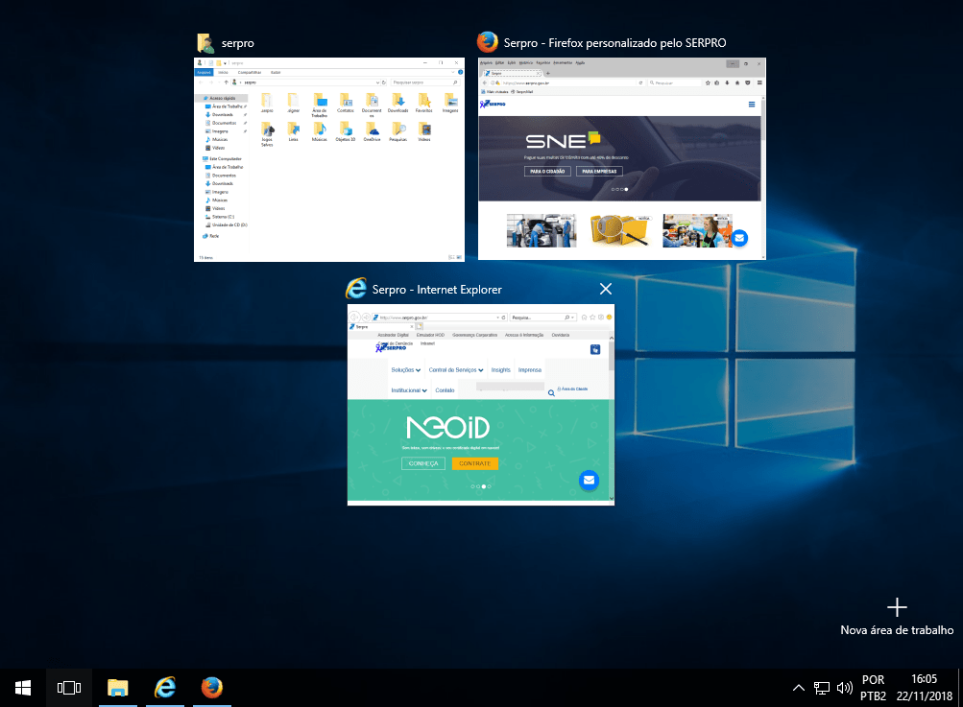This screenshot has width=963, height=707.
Task: Open the Windows Start menu
Action: tap(22, 687)
